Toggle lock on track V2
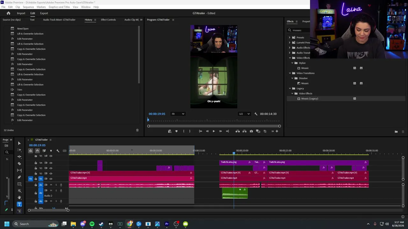The width and height of the screenshot is (408, 229). tap(36, 173)
